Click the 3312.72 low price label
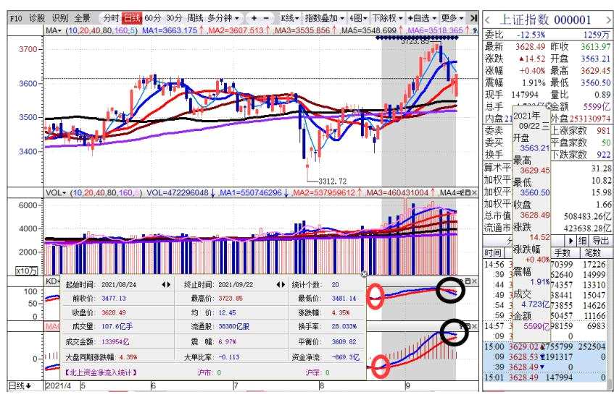 point(332,182)
